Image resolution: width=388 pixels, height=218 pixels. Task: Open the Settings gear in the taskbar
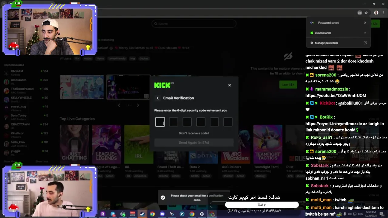coord(202,214)
